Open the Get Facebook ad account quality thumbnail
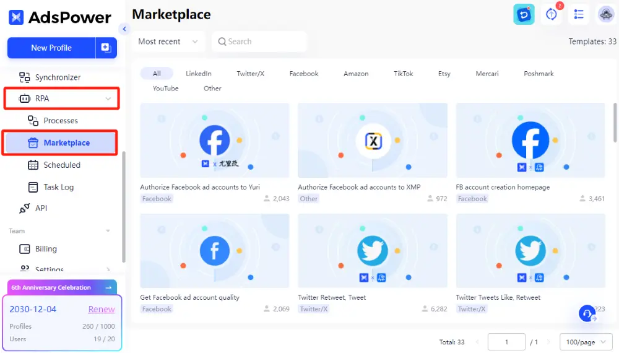The height and width of the screenshot is (353, 619). [x=215, y=251]
